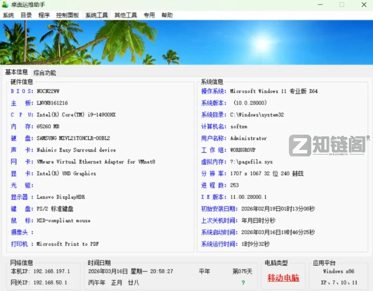This screenshot has height=291, width=373.
Task: Click the system version (10.0.28000)
Action: point(250,103)
